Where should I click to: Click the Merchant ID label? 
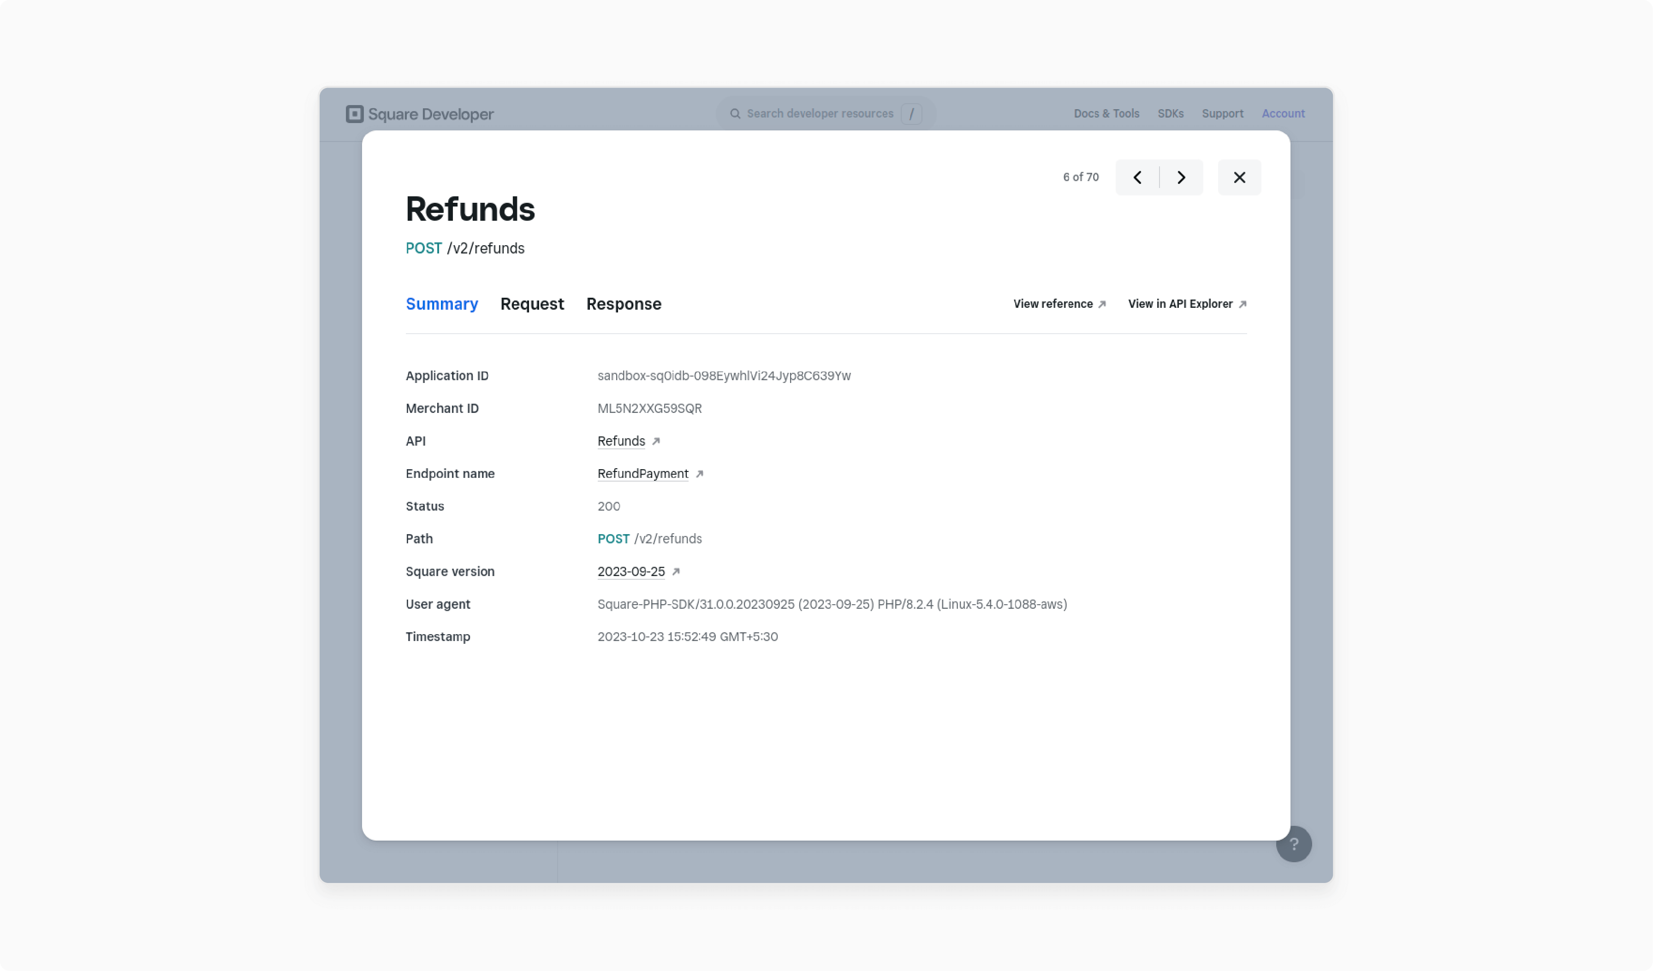[x=442, y=408]
